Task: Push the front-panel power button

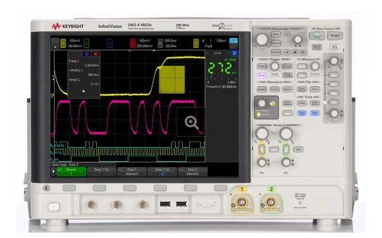Action: [x=54, y=207]
